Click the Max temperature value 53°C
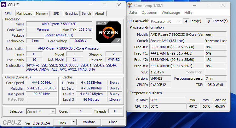Image resolution: width=236 pixels, height=128 pixels. pos(206,106)
